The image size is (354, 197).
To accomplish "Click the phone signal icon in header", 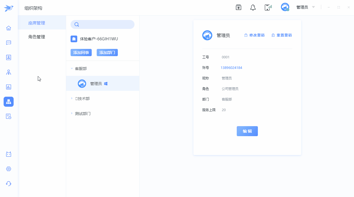I will coord(268,8).
